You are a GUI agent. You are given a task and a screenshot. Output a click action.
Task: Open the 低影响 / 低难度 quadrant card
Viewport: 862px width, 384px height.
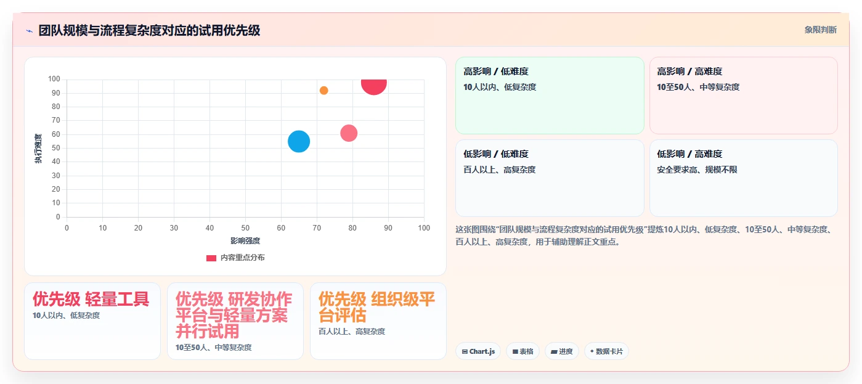[550, 178]
